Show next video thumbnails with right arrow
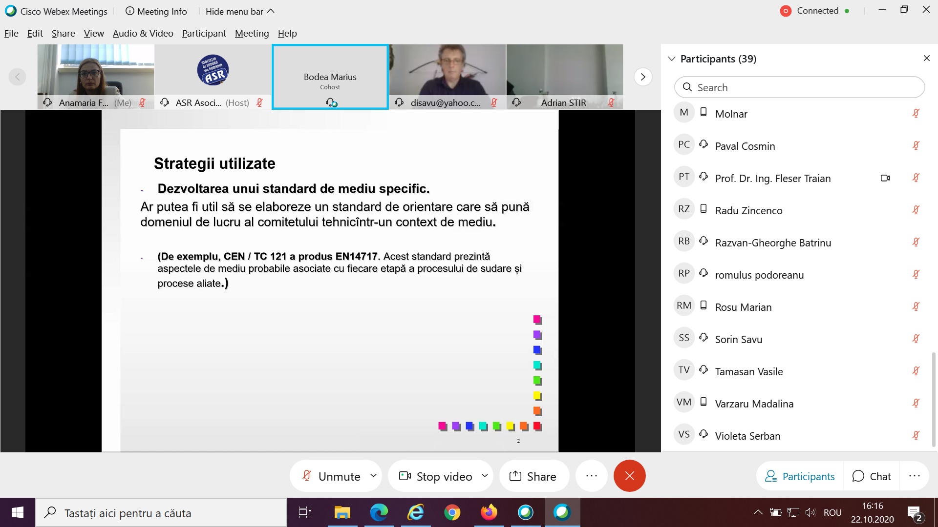This screenshot has width=938, height=527. pos(643,77)
